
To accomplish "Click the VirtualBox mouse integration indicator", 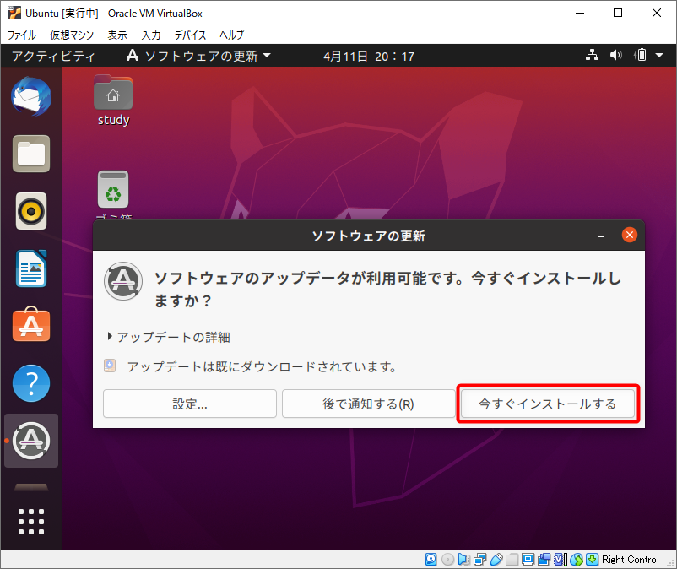I will [577, 560].
